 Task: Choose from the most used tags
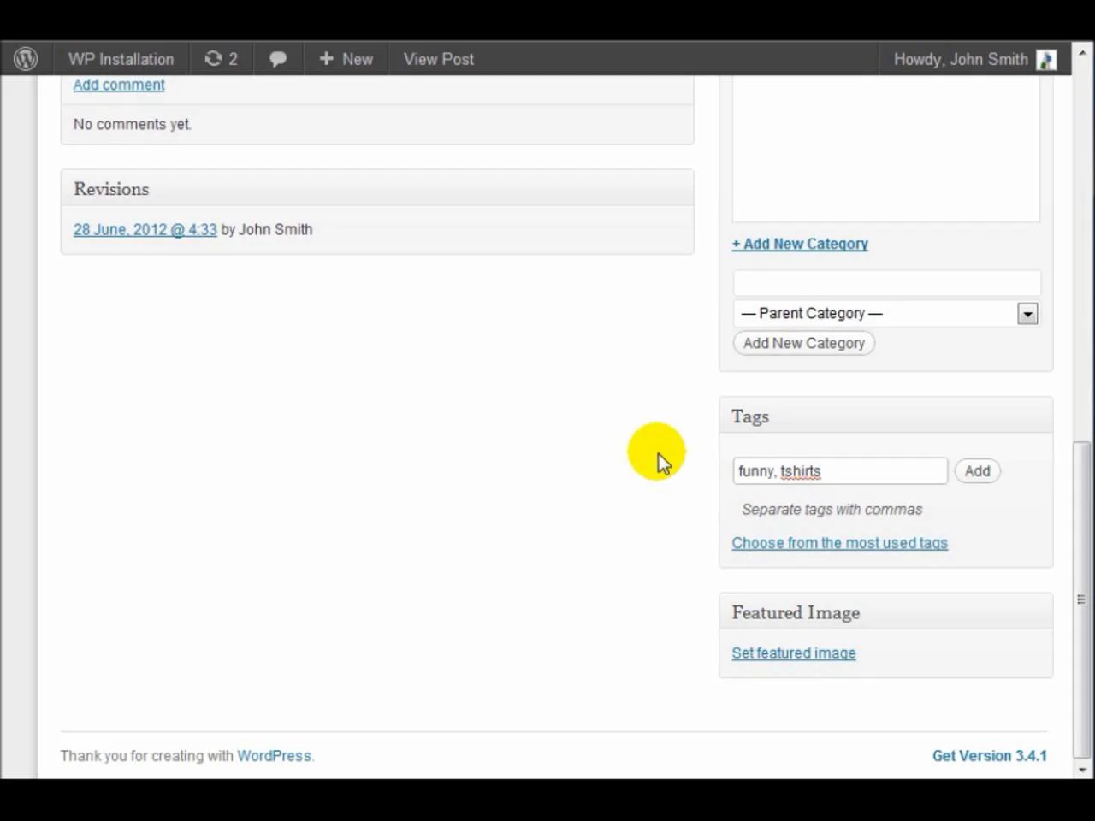point(839,543)
